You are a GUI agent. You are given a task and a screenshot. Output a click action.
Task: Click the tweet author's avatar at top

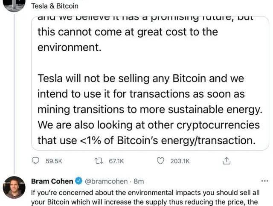14,4
